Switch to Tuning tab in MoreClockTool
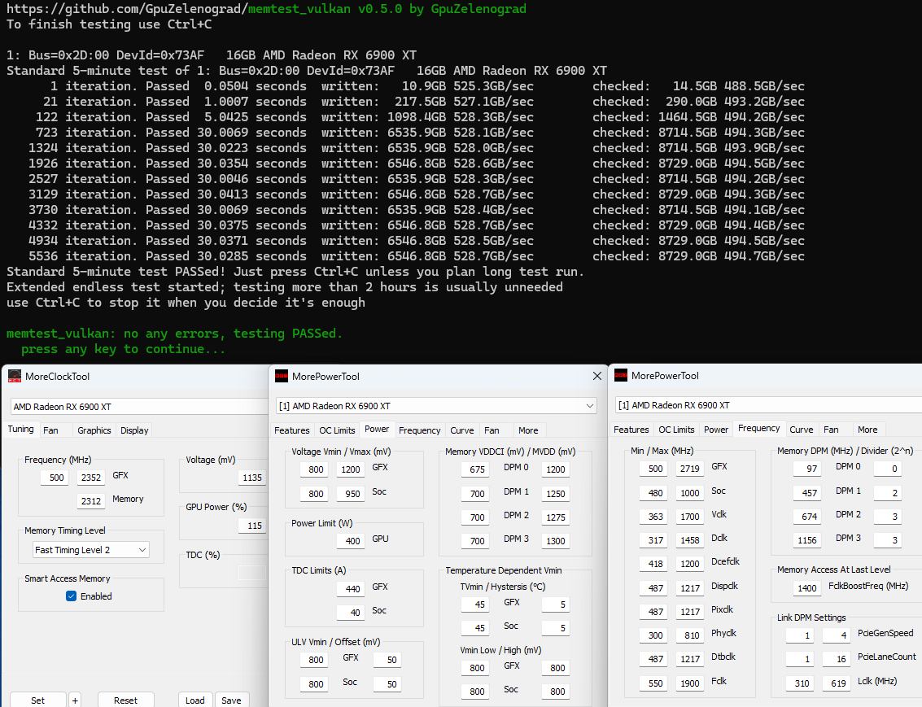Viewport: 922px width, 707px height. [x=20, y=429]
